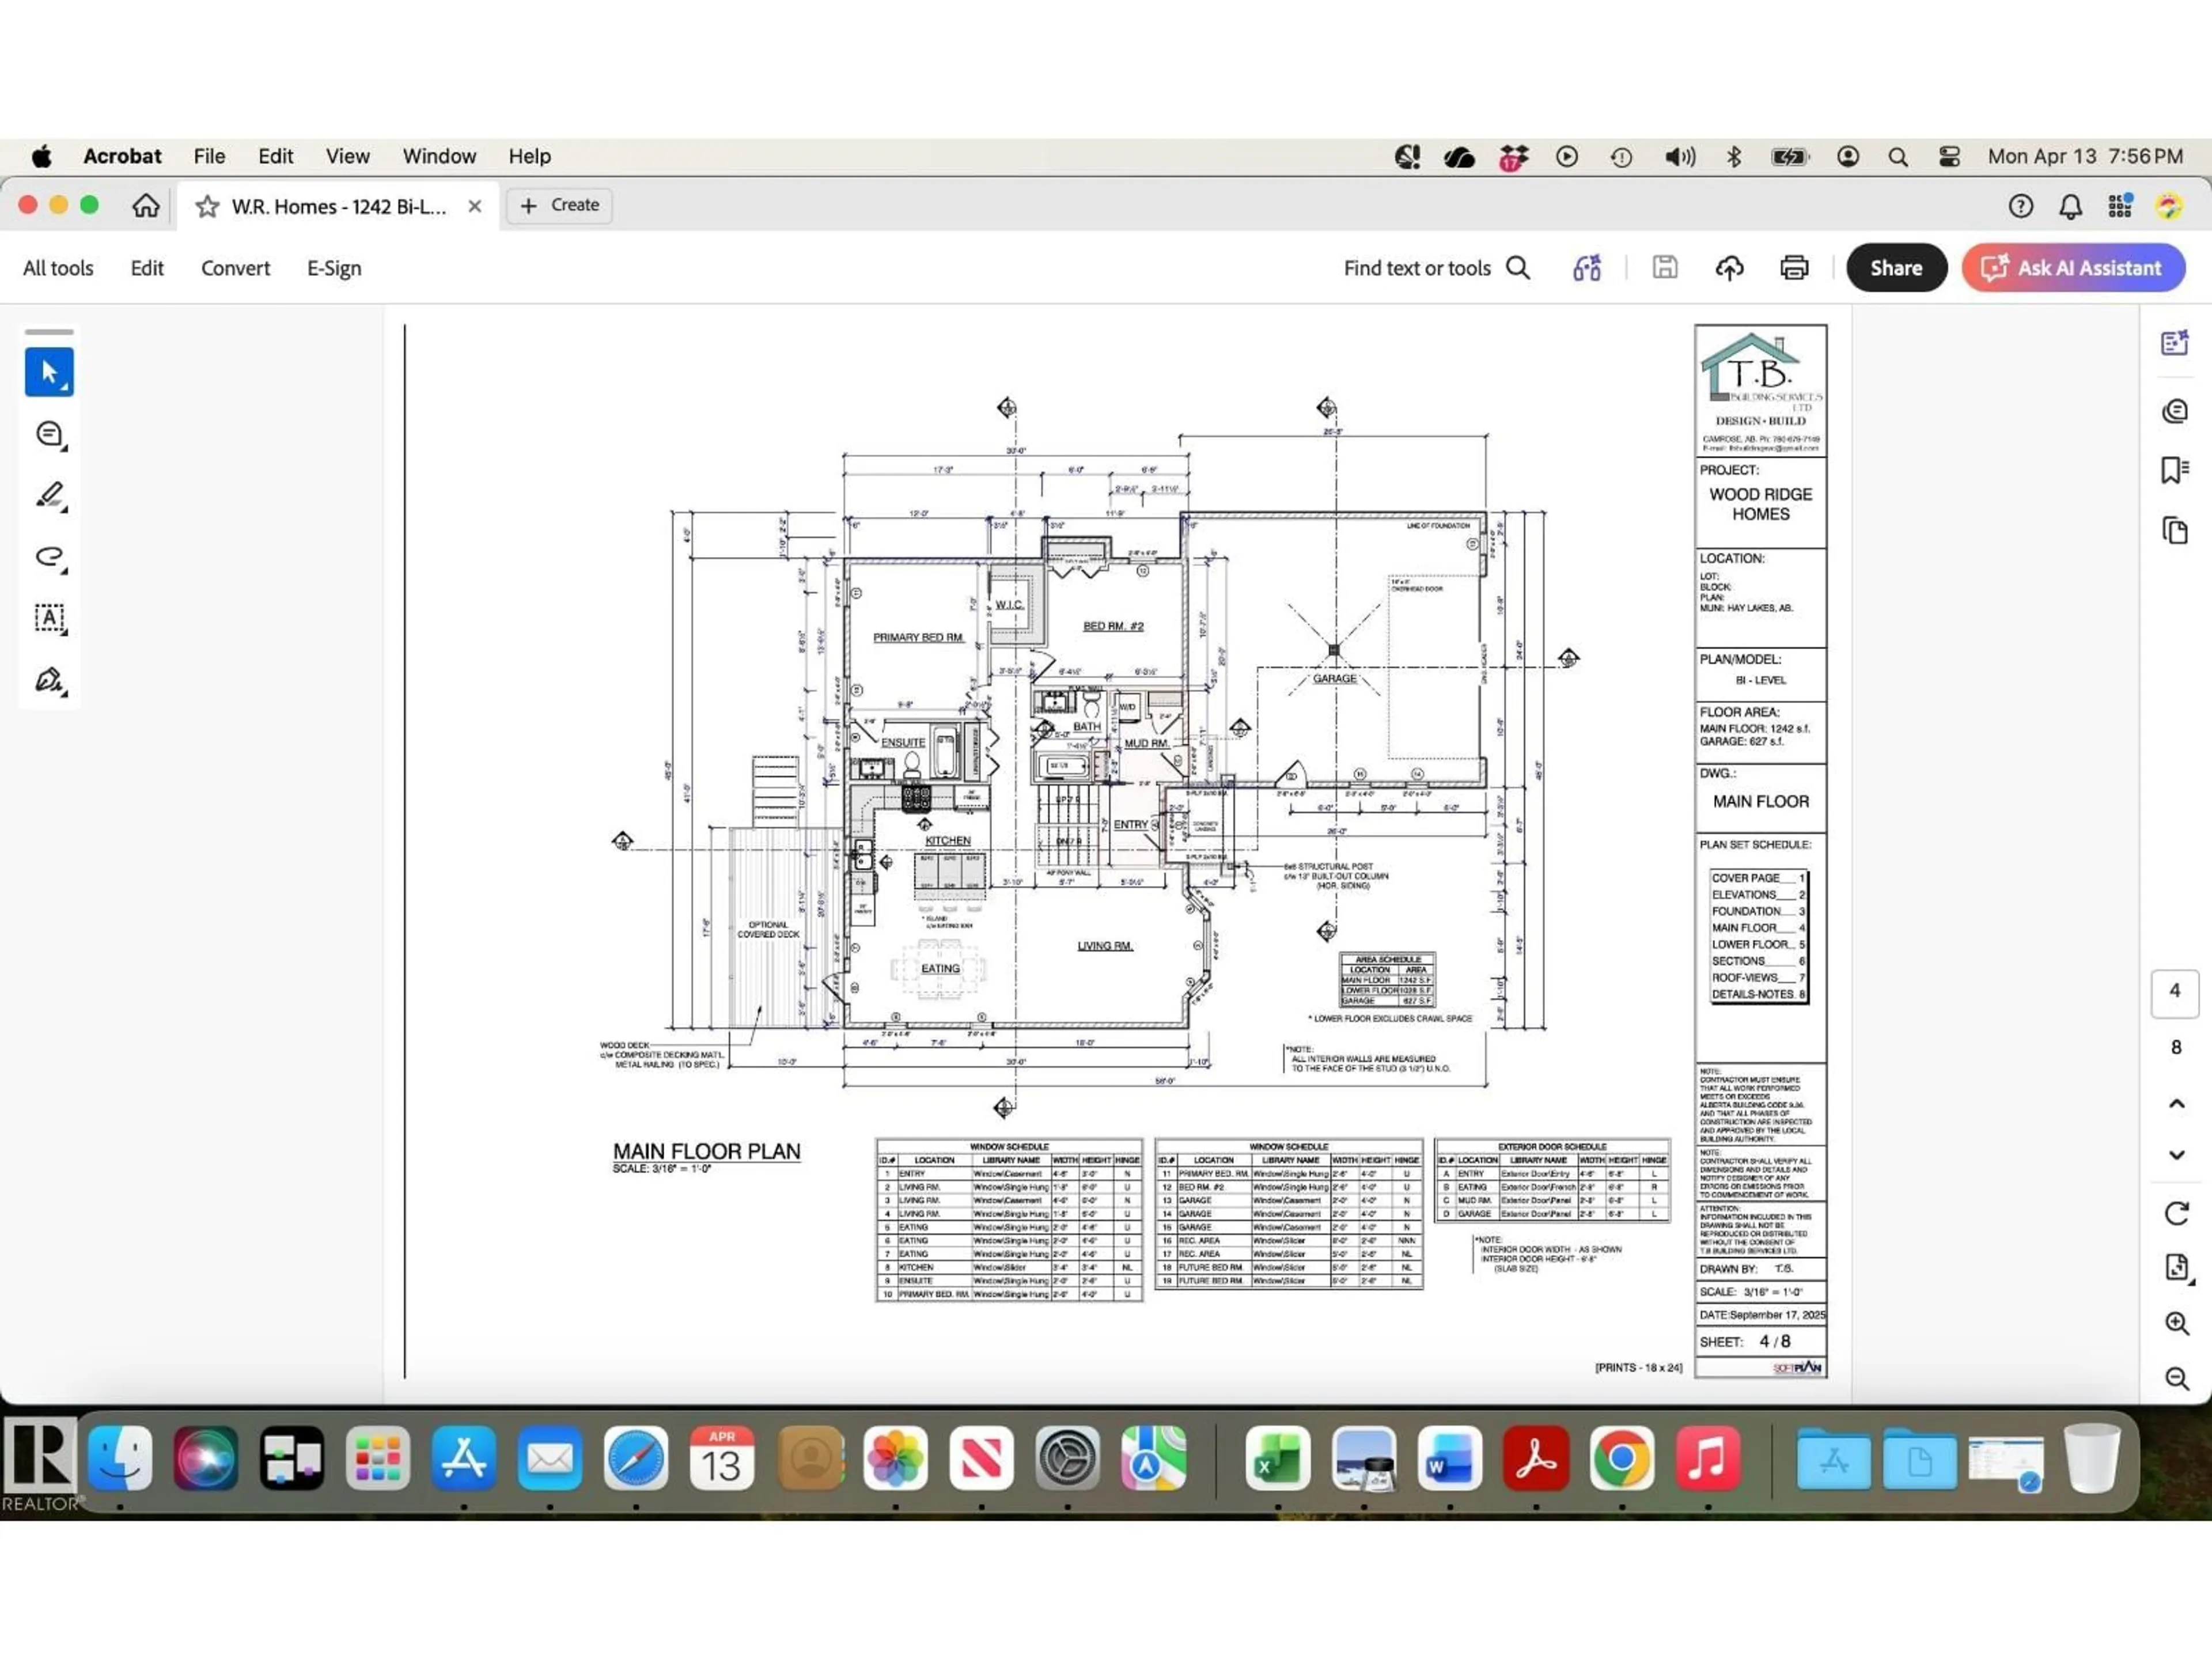
Task: Rotate the page clockwise
Action: [x=2177, y=1213]
